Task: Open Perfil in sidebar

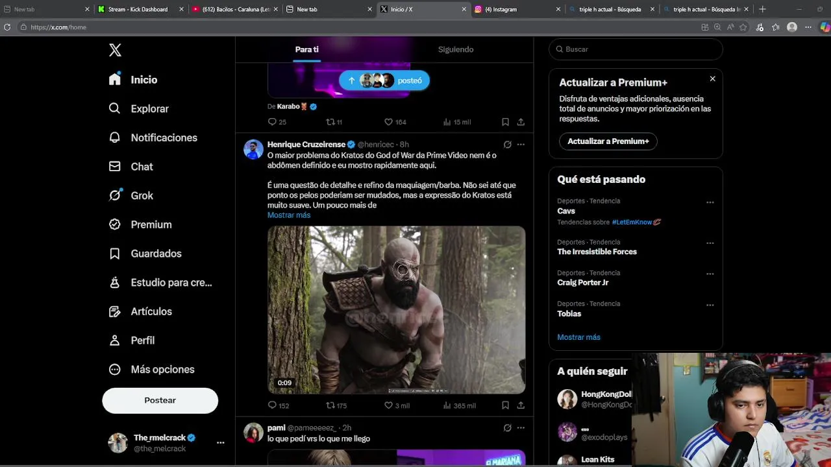Action: coord(132,341)
